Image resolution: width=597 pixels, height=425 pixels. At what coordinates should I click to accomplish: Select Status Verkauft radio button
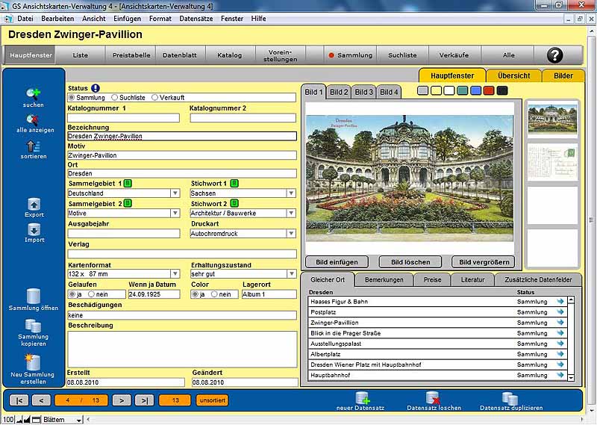coord(154,98)
